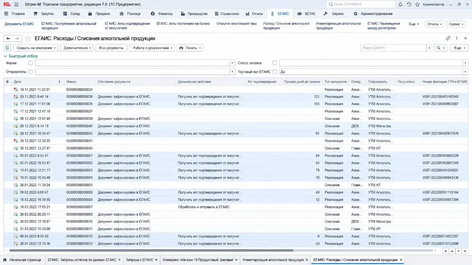Click Еще button in list toolbar

click(x=460, y=48)
